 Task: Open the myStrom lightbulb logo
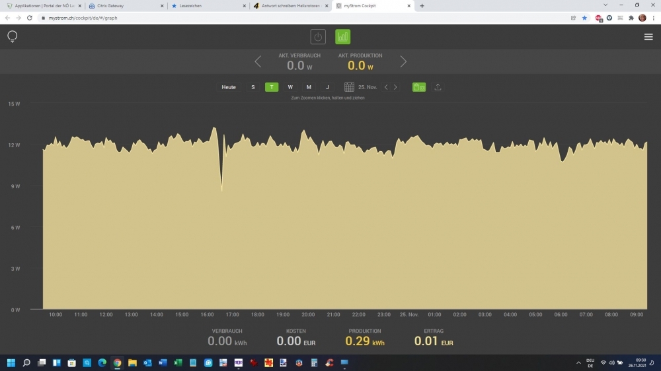(12, 36)
